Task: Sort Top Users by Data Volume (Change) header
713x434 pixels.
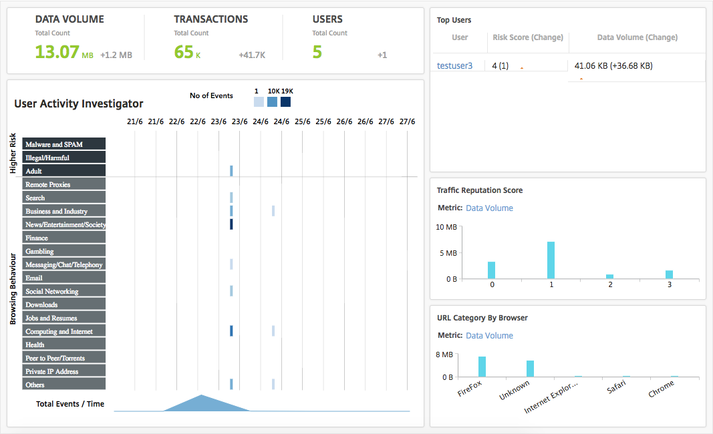Action: click(637, 37)
